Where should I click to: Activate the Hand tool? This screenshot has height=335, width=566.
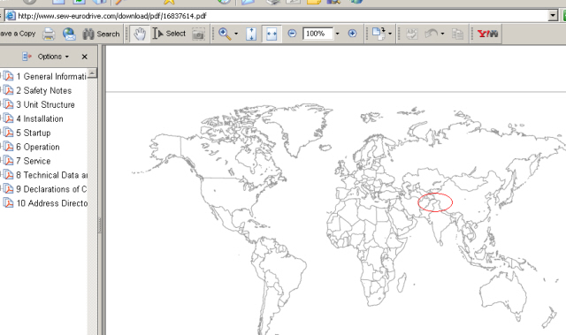[140, 34]
